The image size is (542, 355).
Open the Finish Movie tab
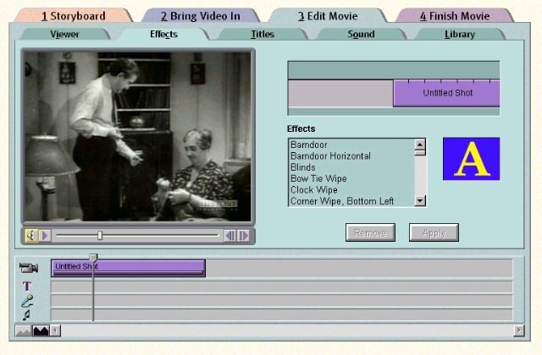point(454,15)
